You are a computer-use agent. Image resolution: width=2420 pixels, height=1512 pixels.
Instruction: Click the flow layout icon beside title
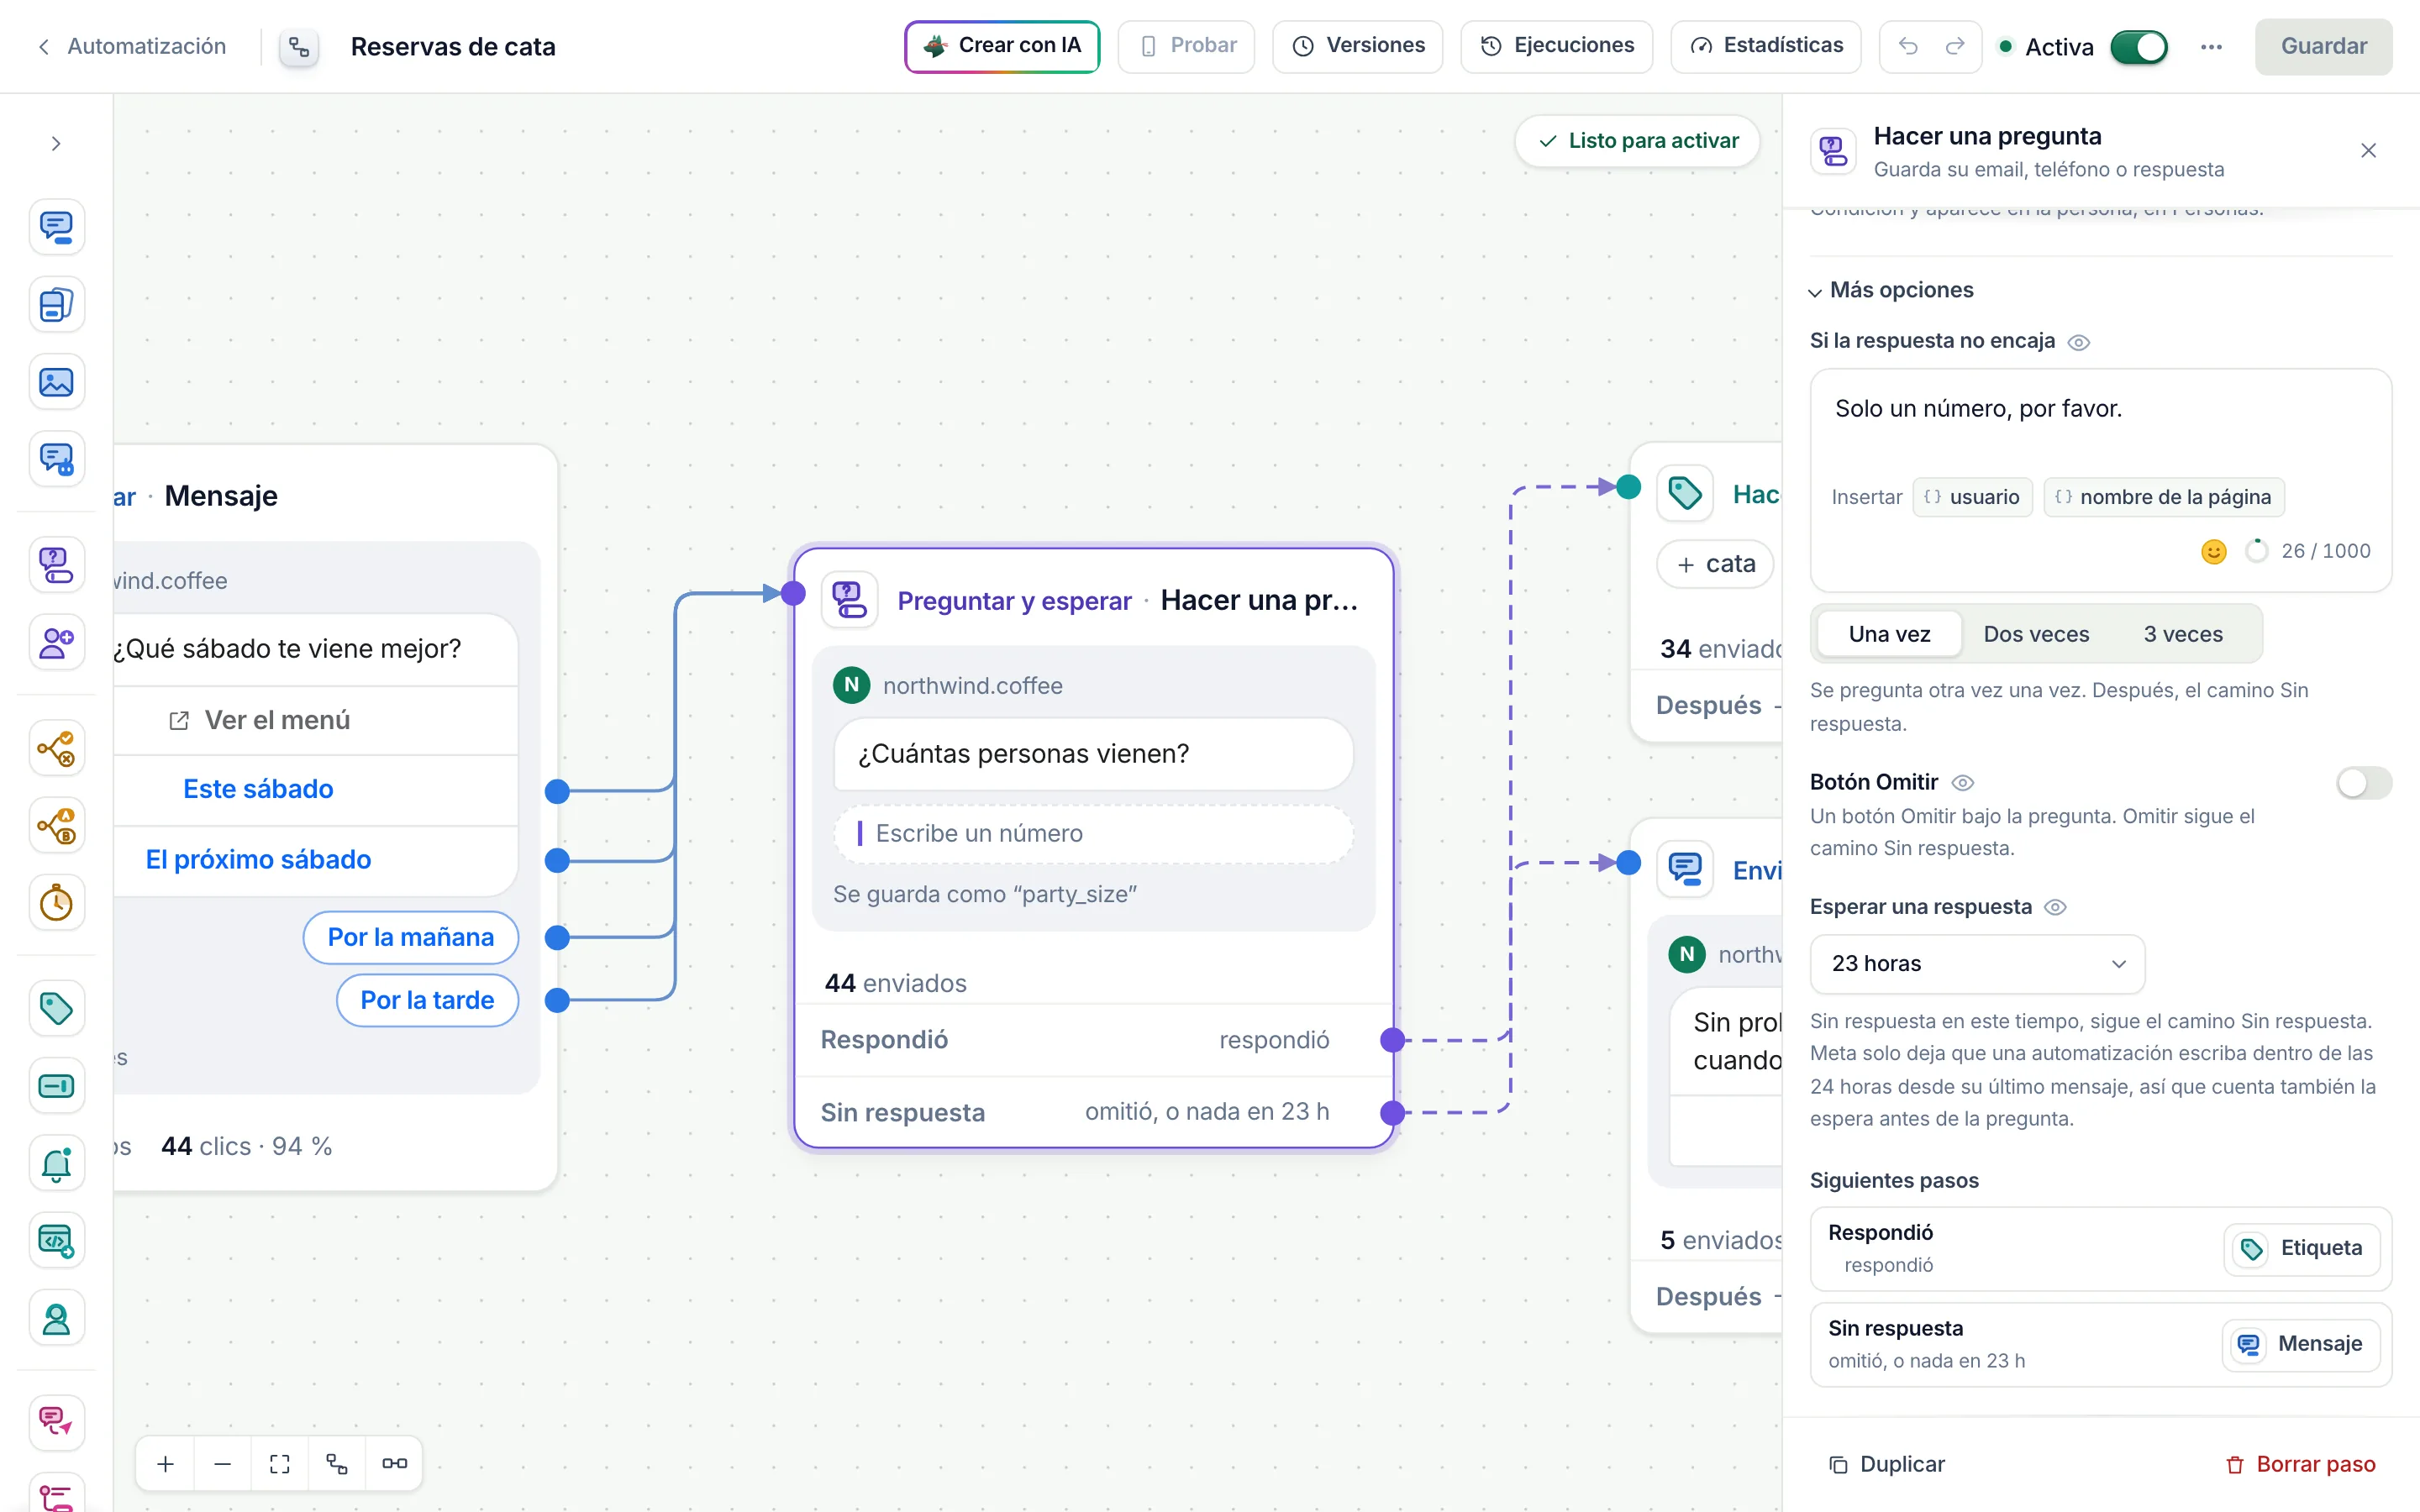click(299, 46)
